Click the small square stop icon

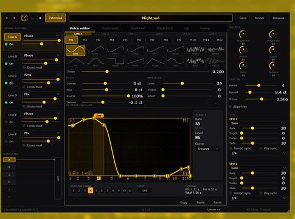40,18
